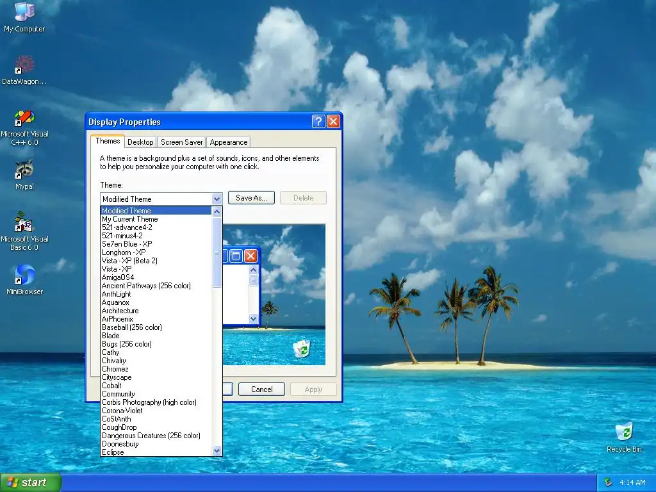Choose My Current Theme
656x492 pixels.
tap(156, 219)
